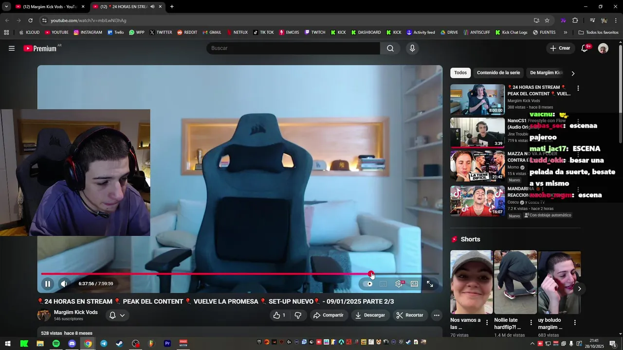Close the 24 HORAS EN STREAM tab
The width and height of the screenshot is (623, 350).
(160, 7)
